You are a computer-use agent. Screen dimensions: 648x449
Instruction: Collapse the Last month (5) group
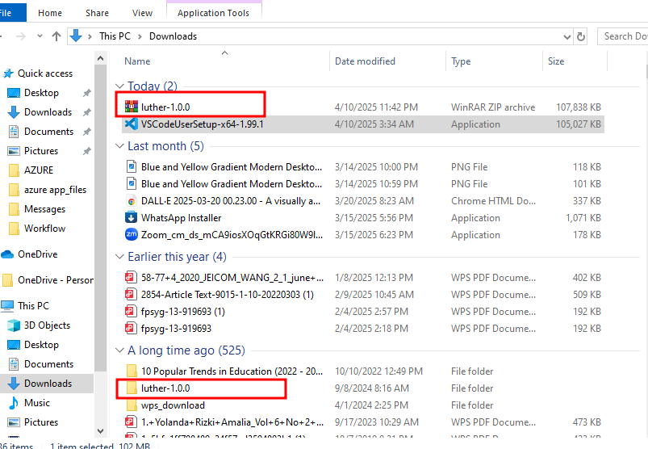coord(119,146)
